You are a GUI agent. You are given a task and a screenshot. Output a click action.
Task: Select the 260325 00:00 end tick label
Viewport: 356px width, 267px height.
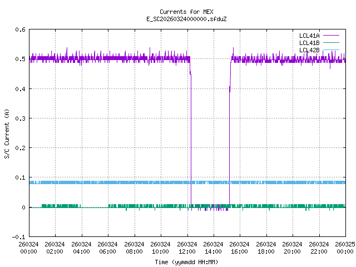[x=345, y=248]
